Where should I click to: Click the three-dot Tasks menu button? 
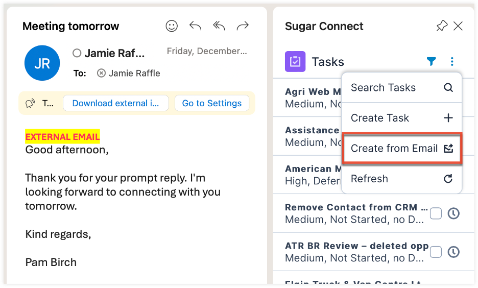pos(452,62)
